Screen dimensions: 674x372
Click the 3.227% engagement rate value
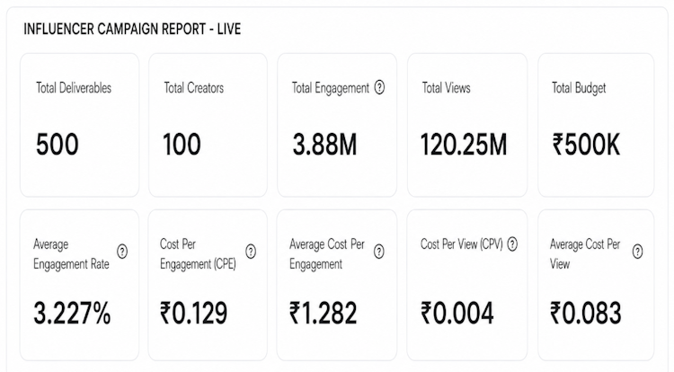click(72, 313)
